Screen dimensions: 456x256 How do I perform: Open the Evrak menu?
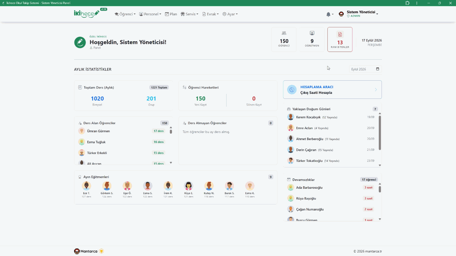(x=211, y=14)
